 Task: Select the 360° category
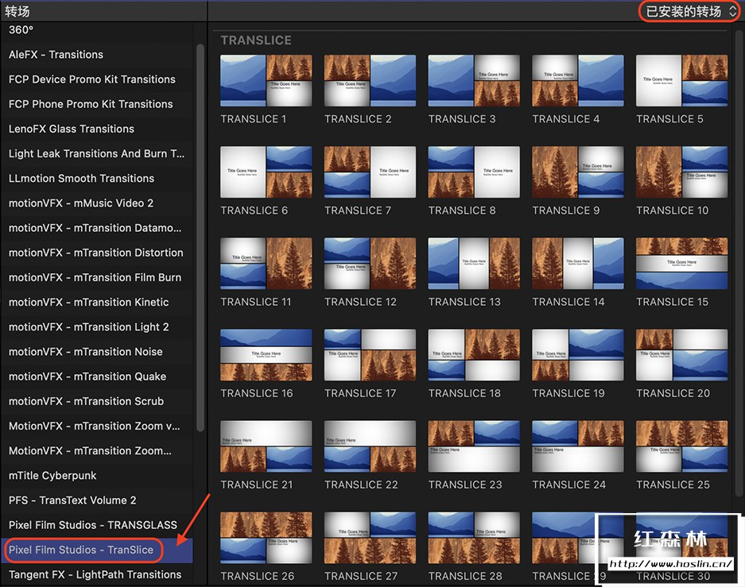[96, 30]
